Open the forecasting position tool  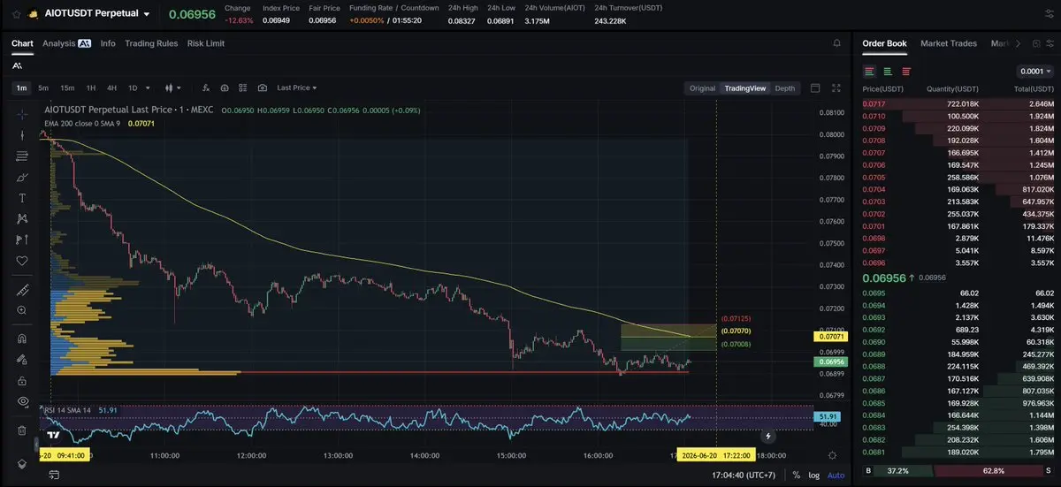point(22,240)
